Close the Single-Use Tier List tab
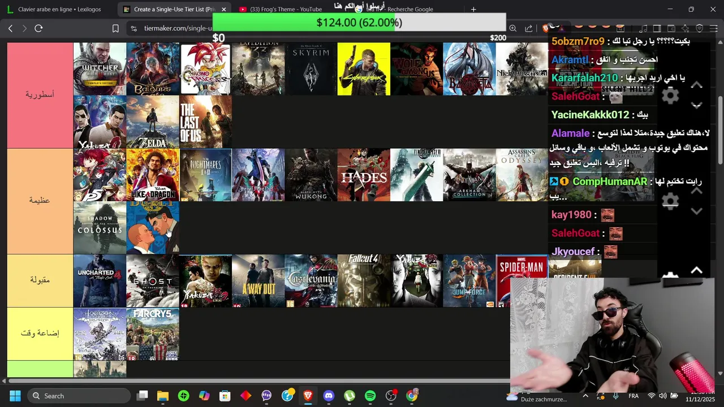This screenshot has width=724, height=407. coord(223,9)
